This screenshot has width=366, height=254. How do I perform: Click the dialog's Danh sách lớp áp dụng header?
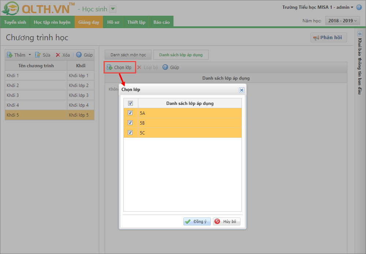click(190, 103)
